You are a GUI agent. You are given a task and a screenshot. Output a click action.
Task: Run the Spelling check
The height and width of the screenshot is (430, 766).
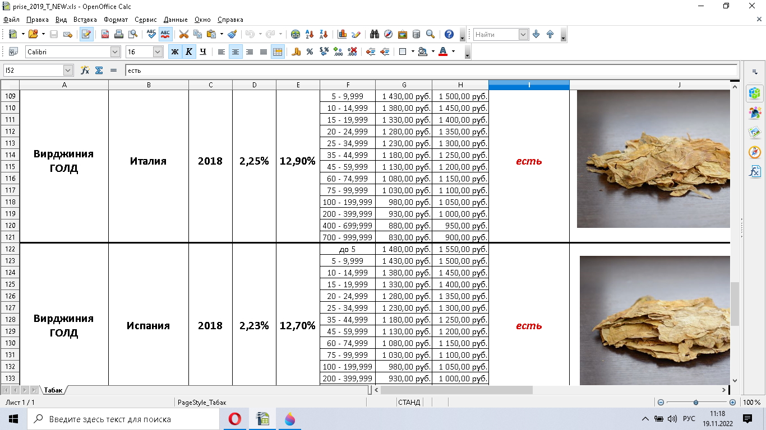tap(151, 34)
